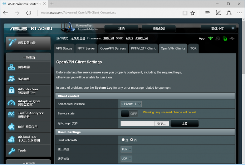Open Traffic Analyzer chart icon
The height and width of the screenshot is (165, 245).
pos(11,114)
